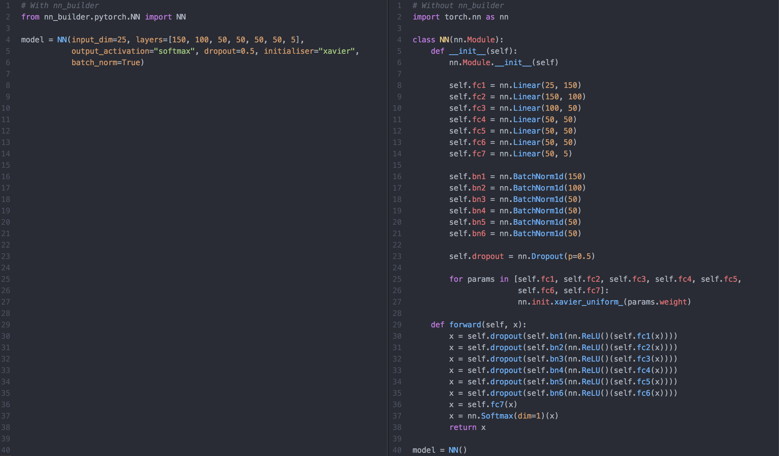Click line number 4 in left pane gutter
The image size is (779, 456).
(x=8, y=40)
